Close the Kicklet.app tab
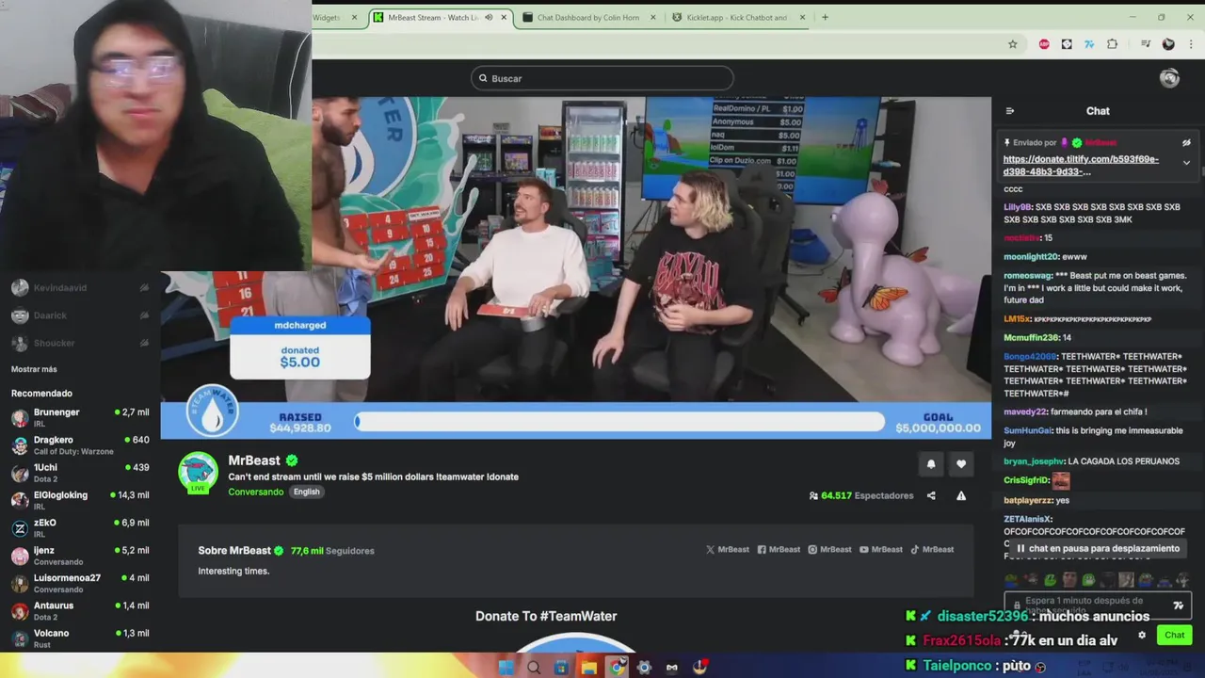The image size is (1205, 678). point(803,17)
